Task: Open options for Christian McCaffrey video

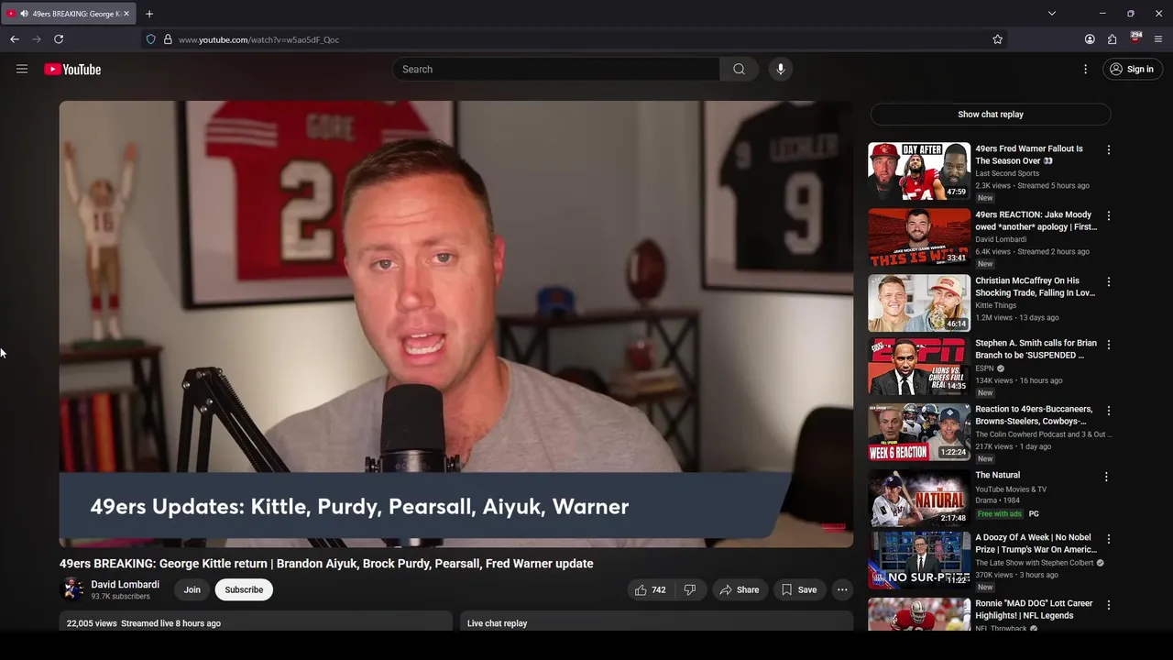Action: [x=1108, y=281]
